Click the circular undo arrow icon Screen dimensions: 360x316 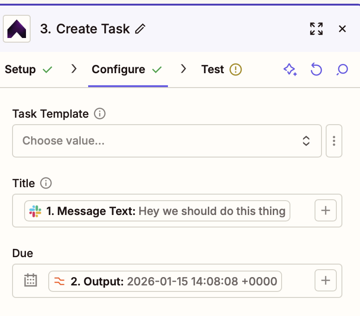point(316,70)
